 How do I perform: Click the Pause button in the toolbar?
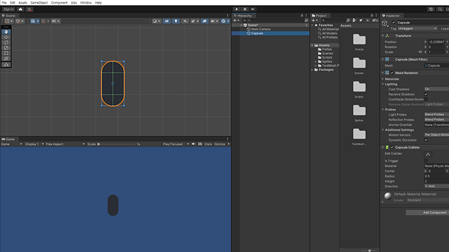pos(246,9)
